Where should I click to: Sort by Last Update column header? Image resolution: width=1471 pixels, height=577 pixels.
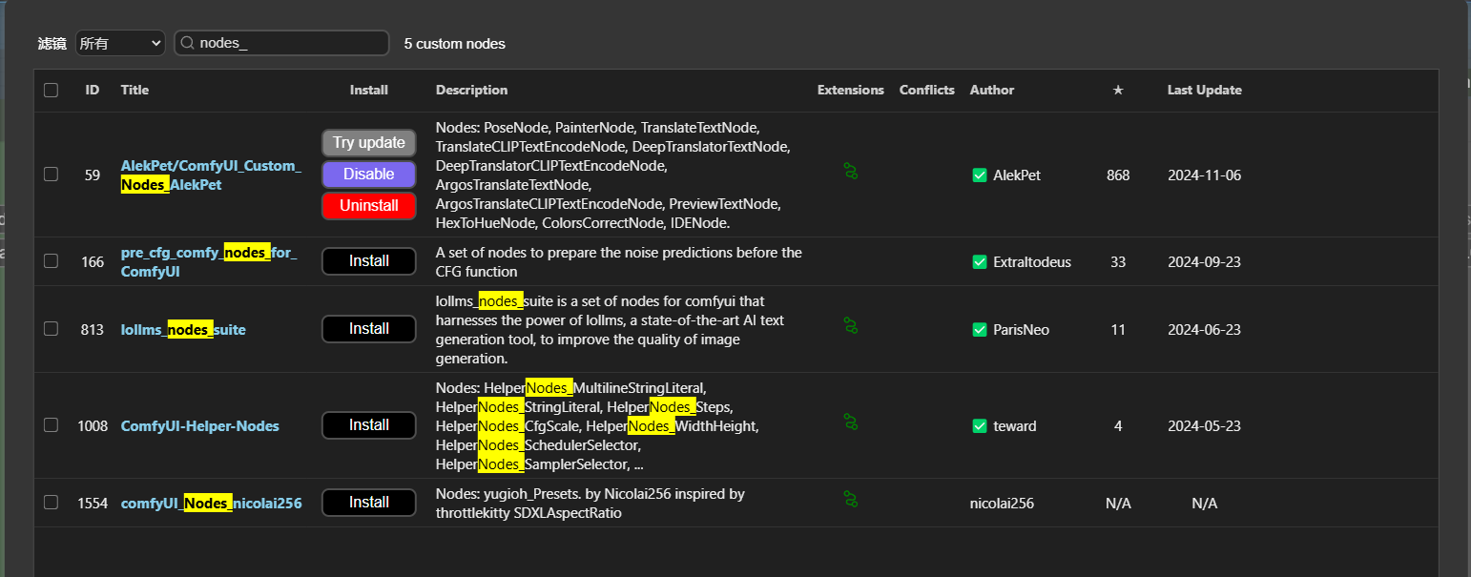click(x=1205, y=90)
